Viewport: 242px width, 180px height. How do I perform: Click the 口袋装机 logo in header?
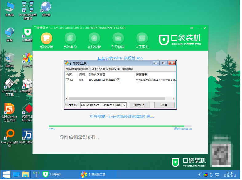coord(180,40)
